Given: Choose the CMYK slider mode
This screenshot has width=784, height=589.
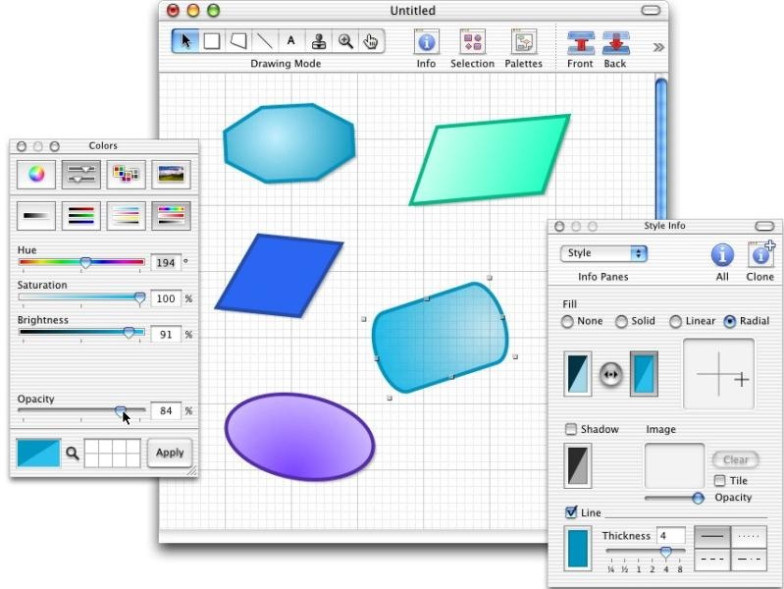Looking at the screenshot, I should click(126, 216).
